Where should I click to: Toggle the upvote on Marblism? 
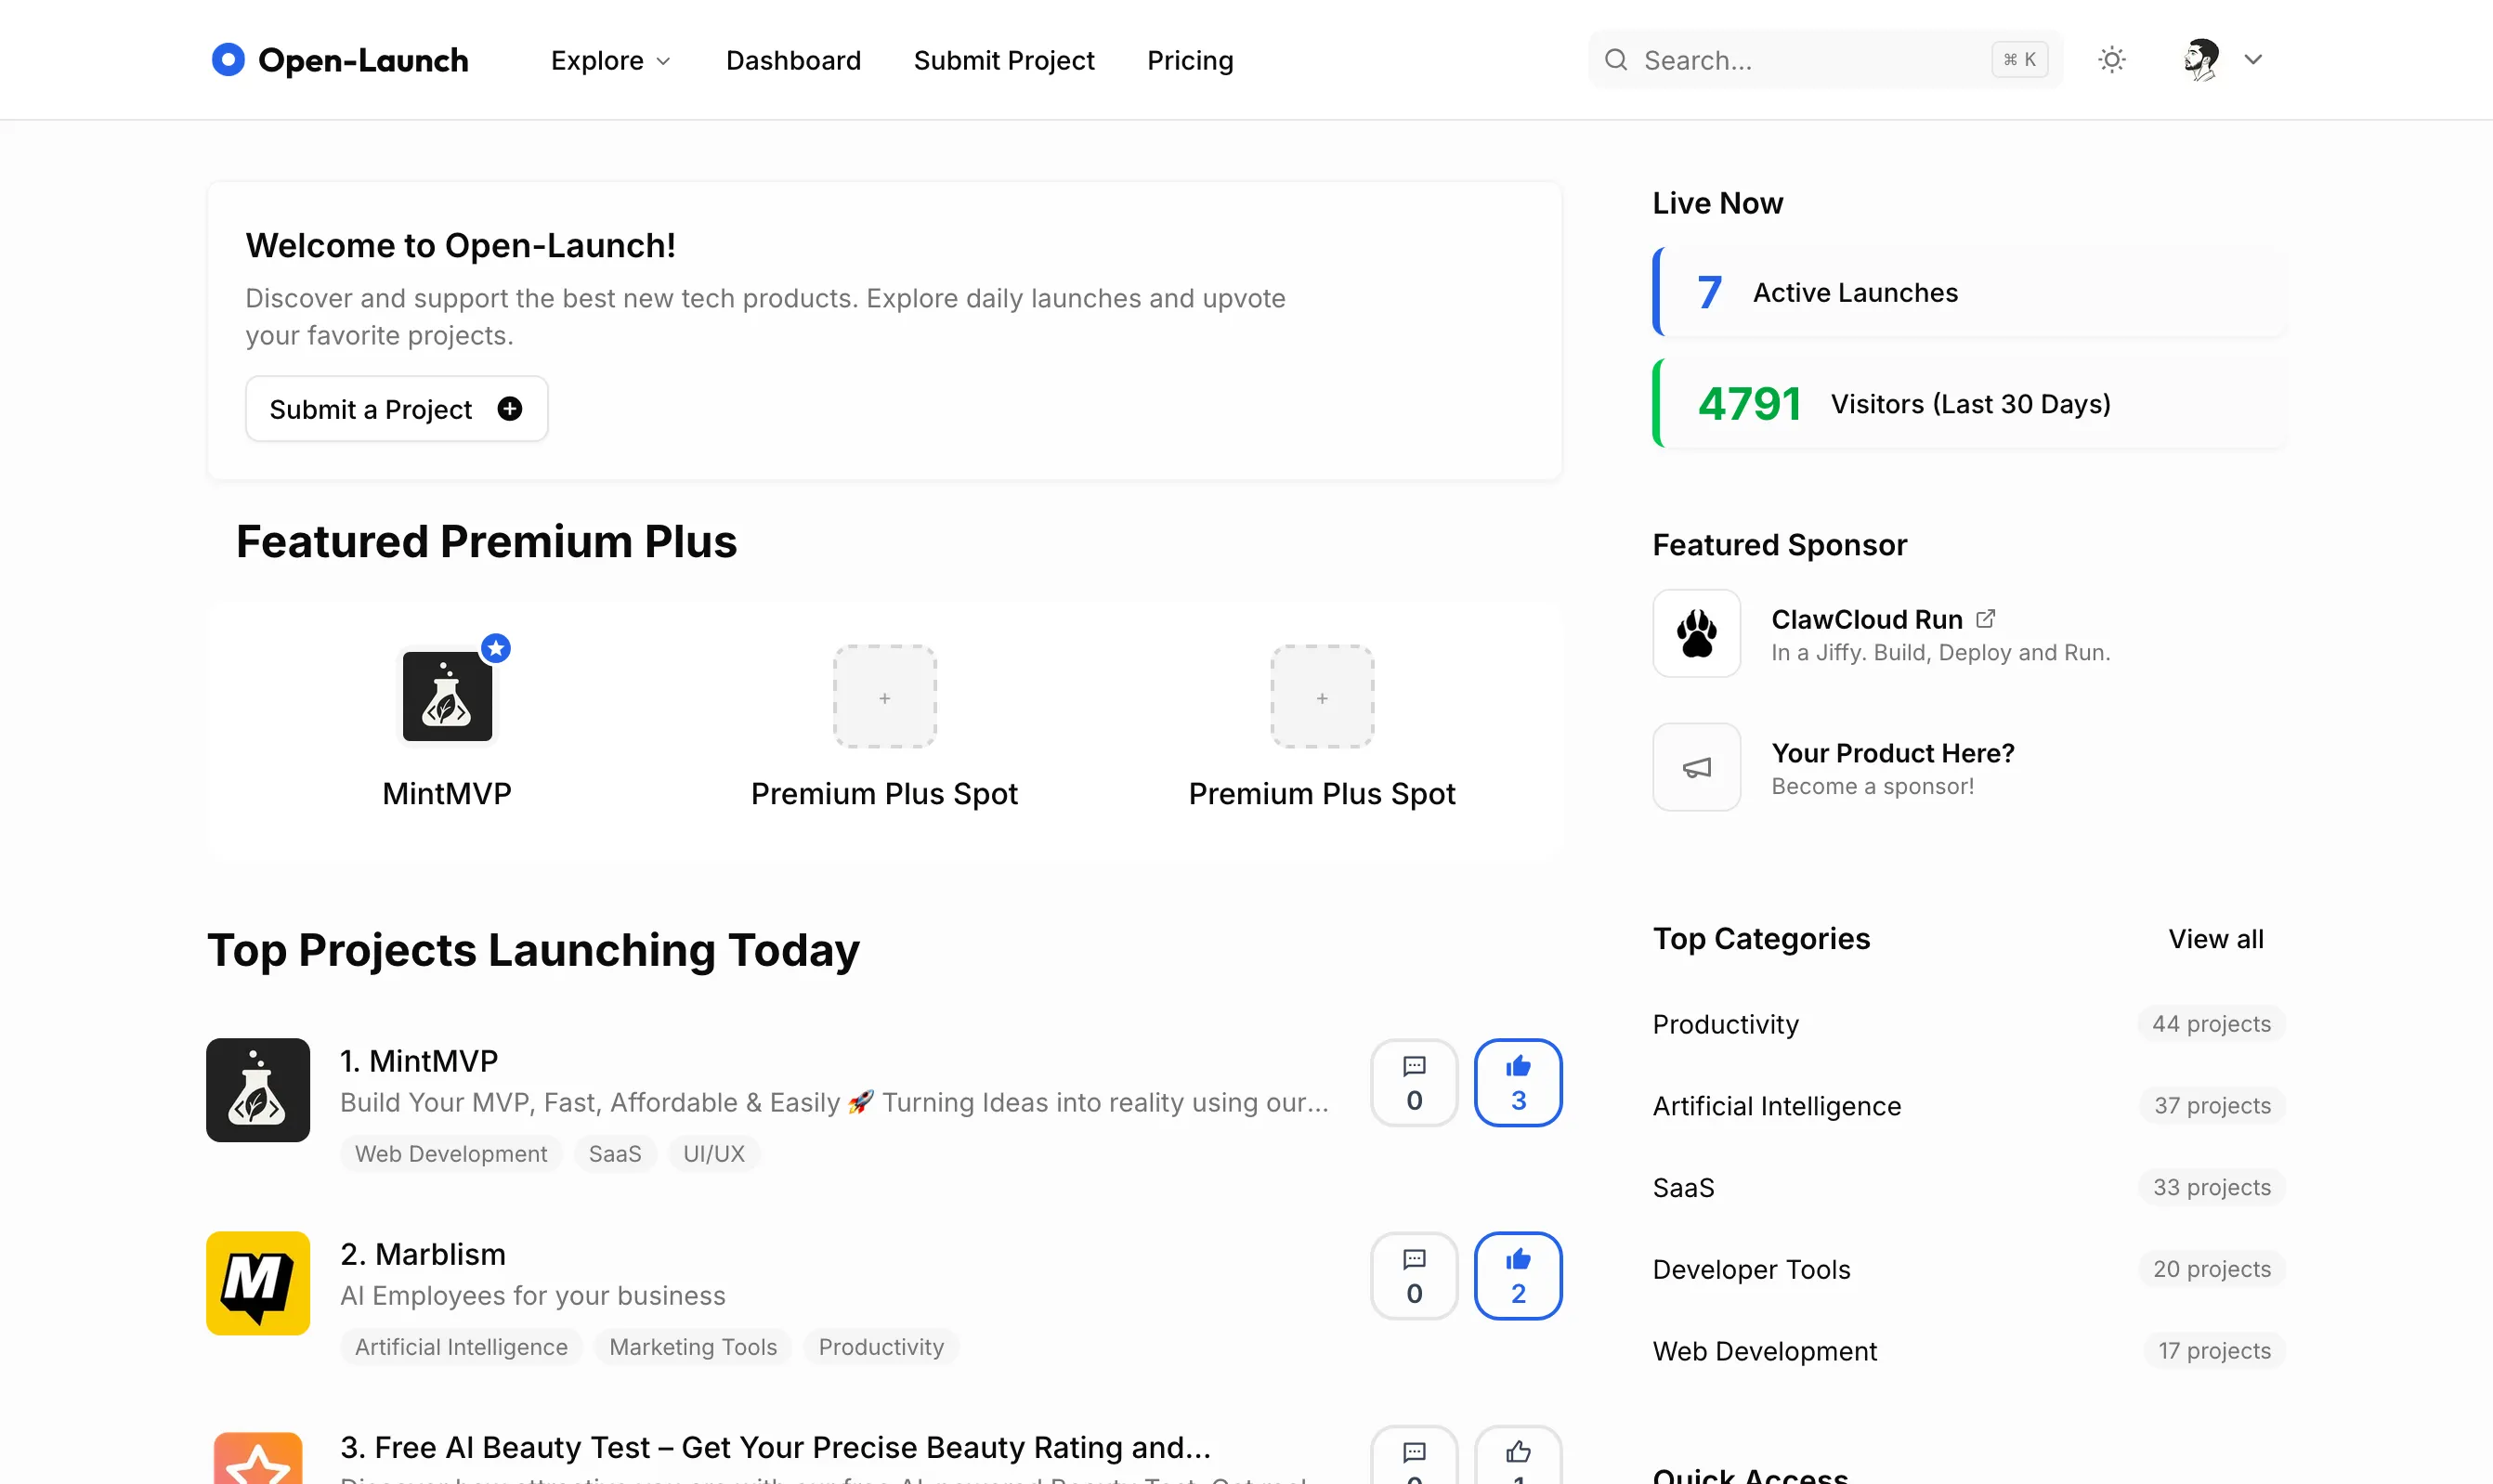(x=1517, y=1276)
